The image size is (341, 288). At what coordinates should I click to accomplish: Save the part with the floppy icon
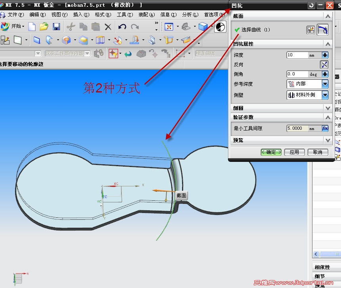point(56,27)
